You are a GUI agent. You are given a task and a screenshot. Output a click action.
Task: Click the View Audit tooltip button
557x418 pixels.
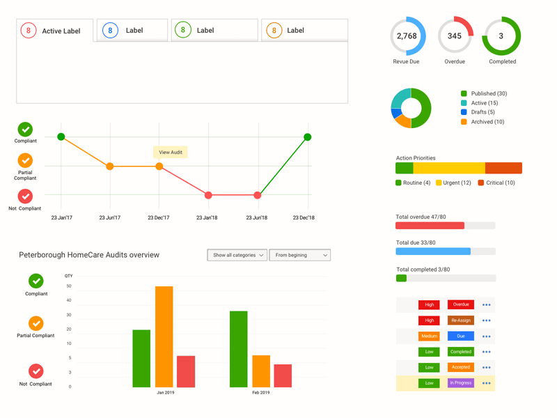coord(171,152)
